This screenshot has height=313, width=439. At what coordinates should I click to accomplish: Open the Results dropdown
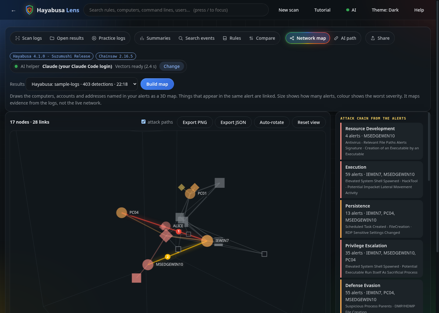point(82,84)
